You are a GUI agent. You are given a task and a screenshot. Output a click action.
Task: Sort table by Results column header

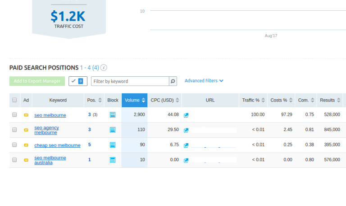click(330, 100)
